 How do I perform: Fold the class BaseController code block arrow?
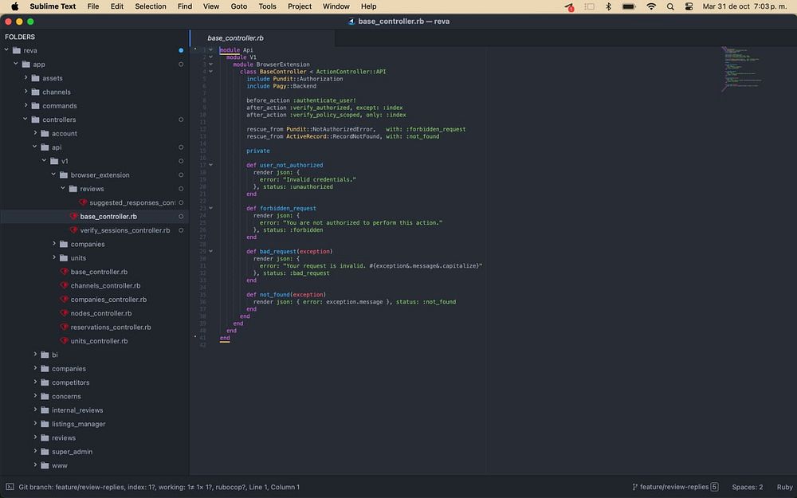tap(210, 71)
